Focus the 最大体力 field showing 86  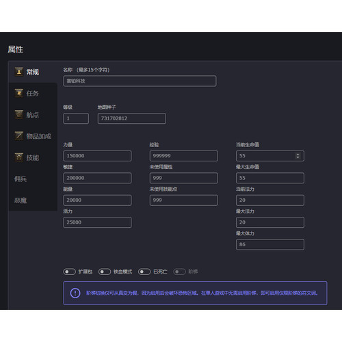tap(270, 244)
